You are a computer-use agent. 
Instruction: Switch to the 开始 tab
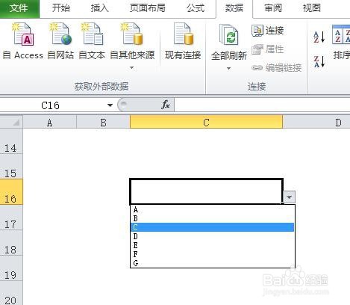pyautogui.click(x=61, y=8)
